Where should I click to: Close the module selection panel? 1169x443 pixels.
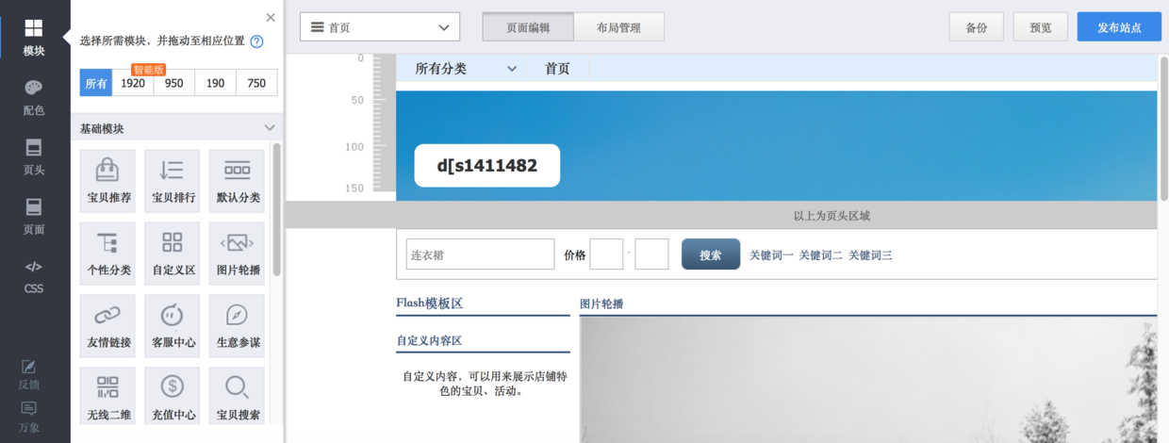pos(271,17)
